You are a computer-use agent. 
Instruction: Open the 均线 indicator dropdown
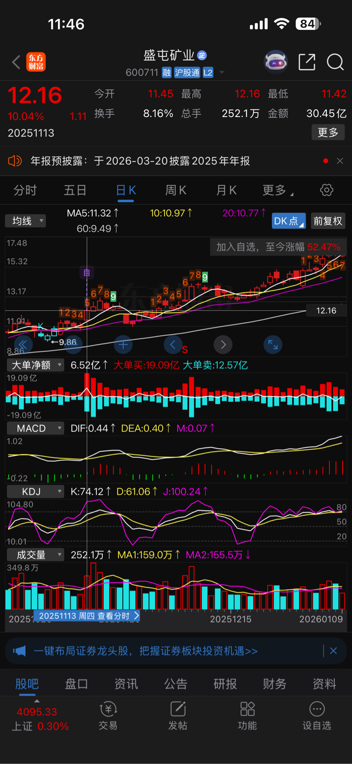[26, 221]
